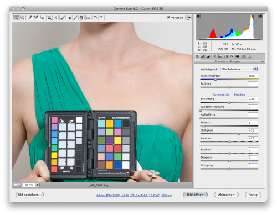Image resolution: width=277 pixels, height=215 pixels.
Task: Open the Weißabgleich dropdown
Action: point(239,69)
